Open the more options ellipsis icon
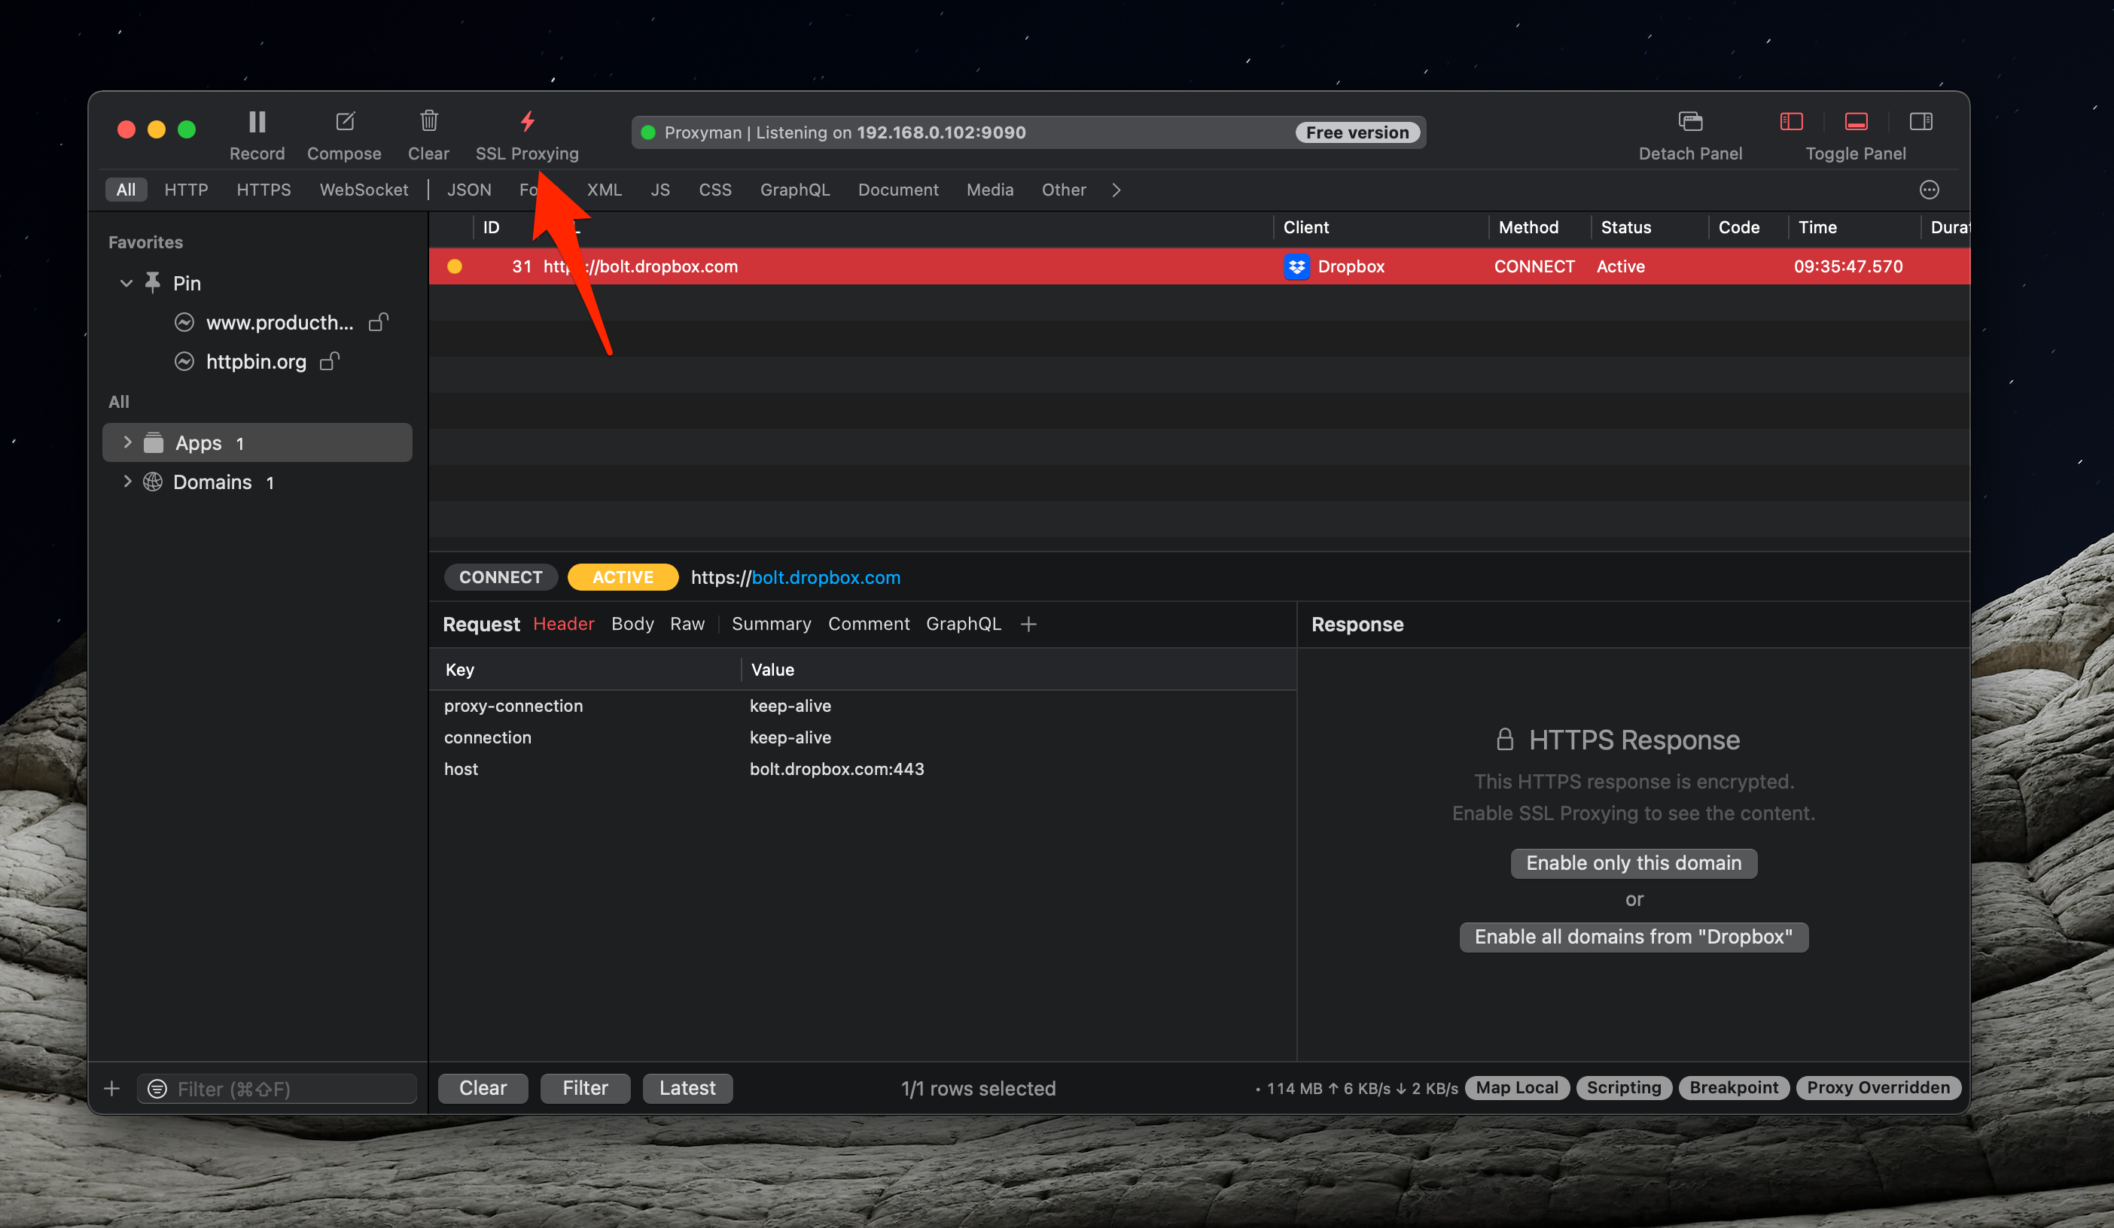 [x=1929, y=190]
